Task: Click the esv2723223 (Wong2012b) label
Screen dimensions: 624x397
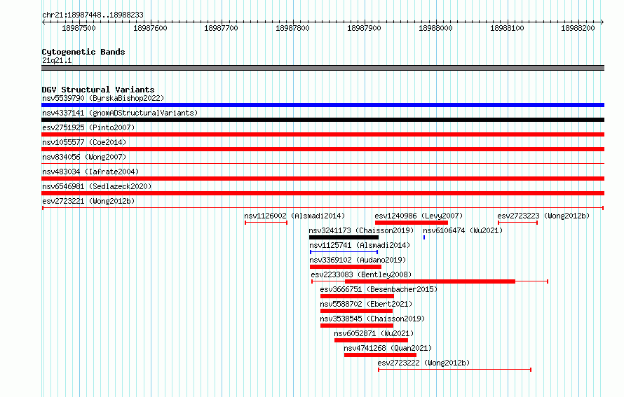Action: coord(543,216)
